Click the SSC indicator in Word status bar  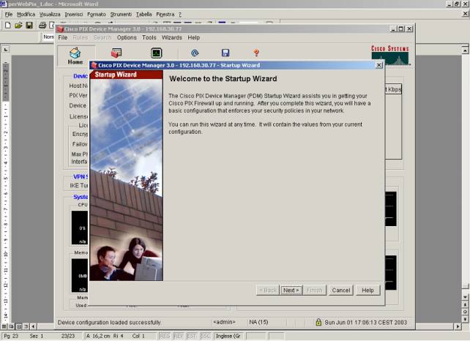point(206,336)
